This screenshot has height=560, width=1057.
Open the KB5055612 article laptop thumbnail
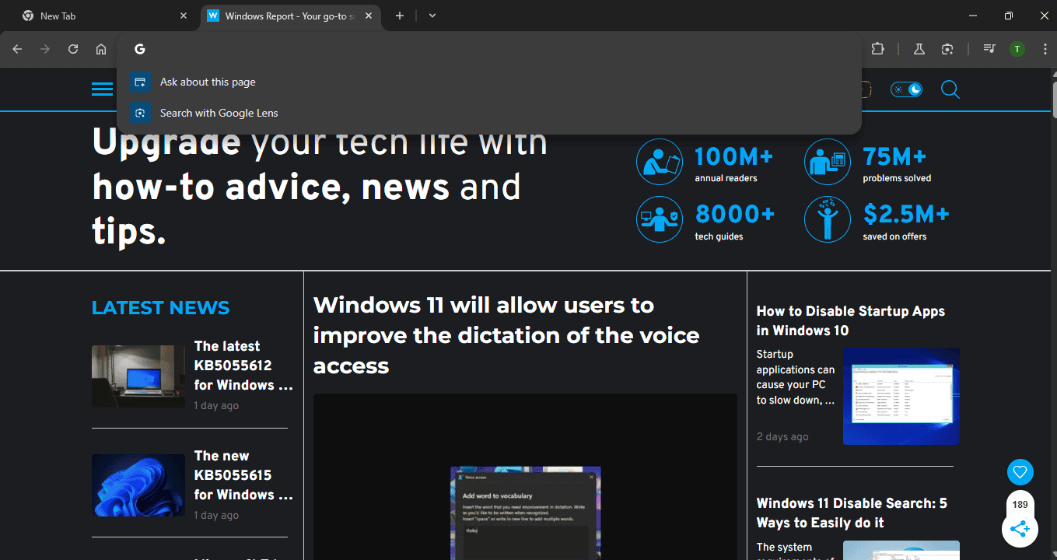tap(138, 376)
